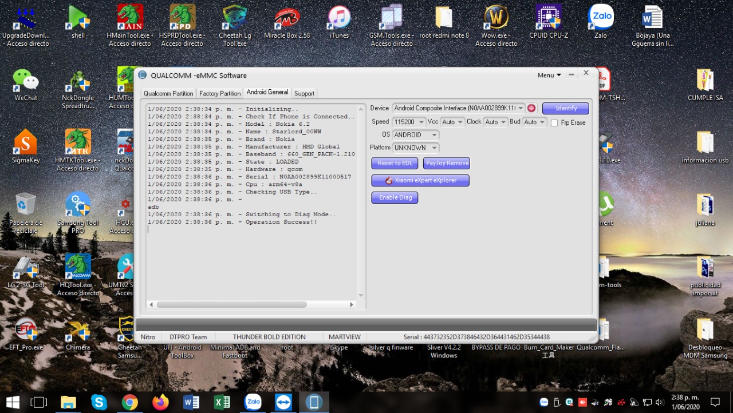Image resolution: width=733 pixels, height=413 pixels.
Task: Click the grey progress bar
Action: 366,325
